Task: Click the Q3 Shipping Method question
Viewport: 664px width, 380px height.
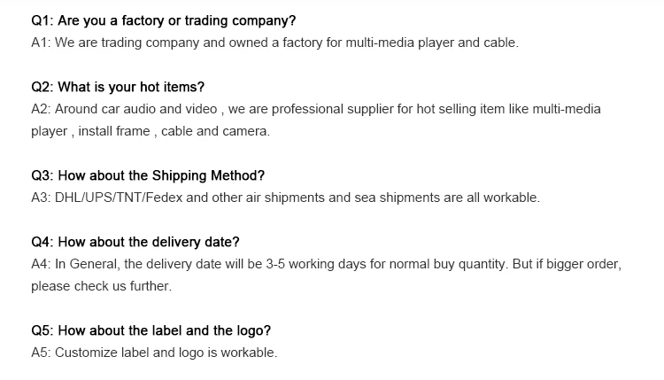Action: 148,175
